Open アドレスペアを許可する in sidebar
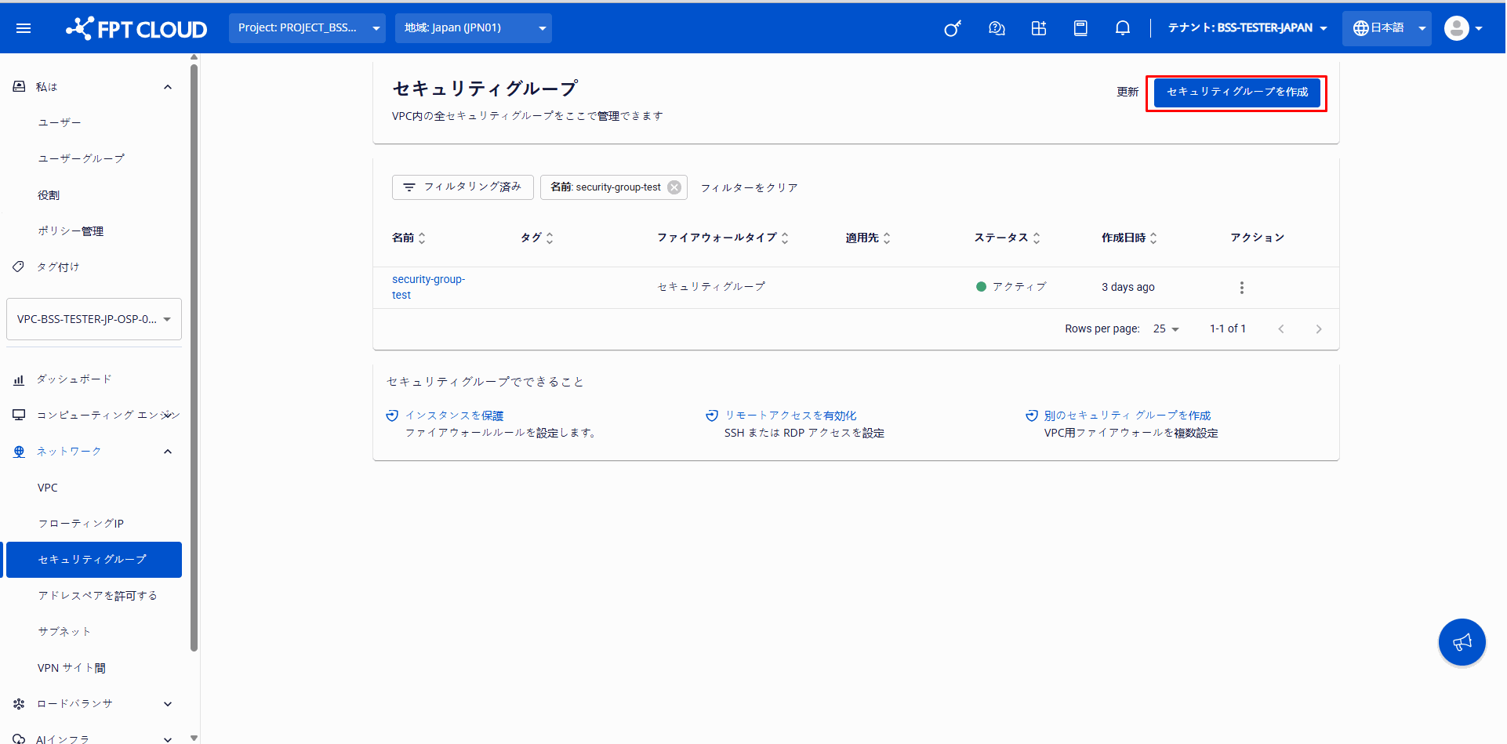 (98, 596)
